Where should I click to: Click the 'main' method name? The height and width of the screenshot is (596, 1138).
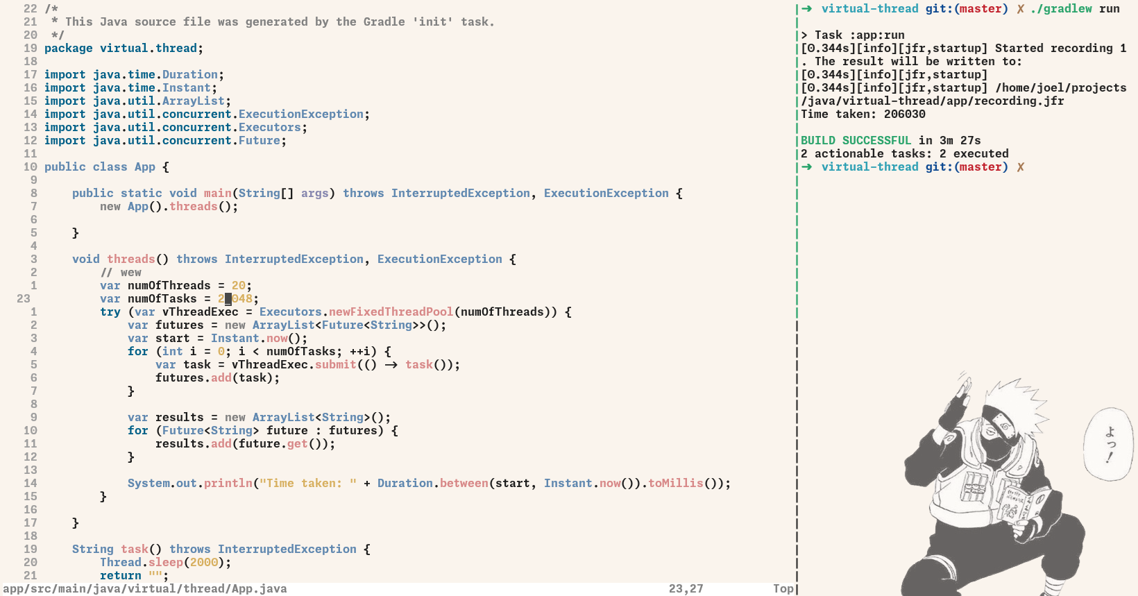pos(218,193)
